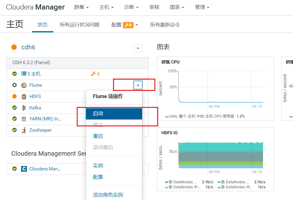293x200 pixels.
Task: Click the green DataNodes legend entry showing 1b/s
Action: 242,187
